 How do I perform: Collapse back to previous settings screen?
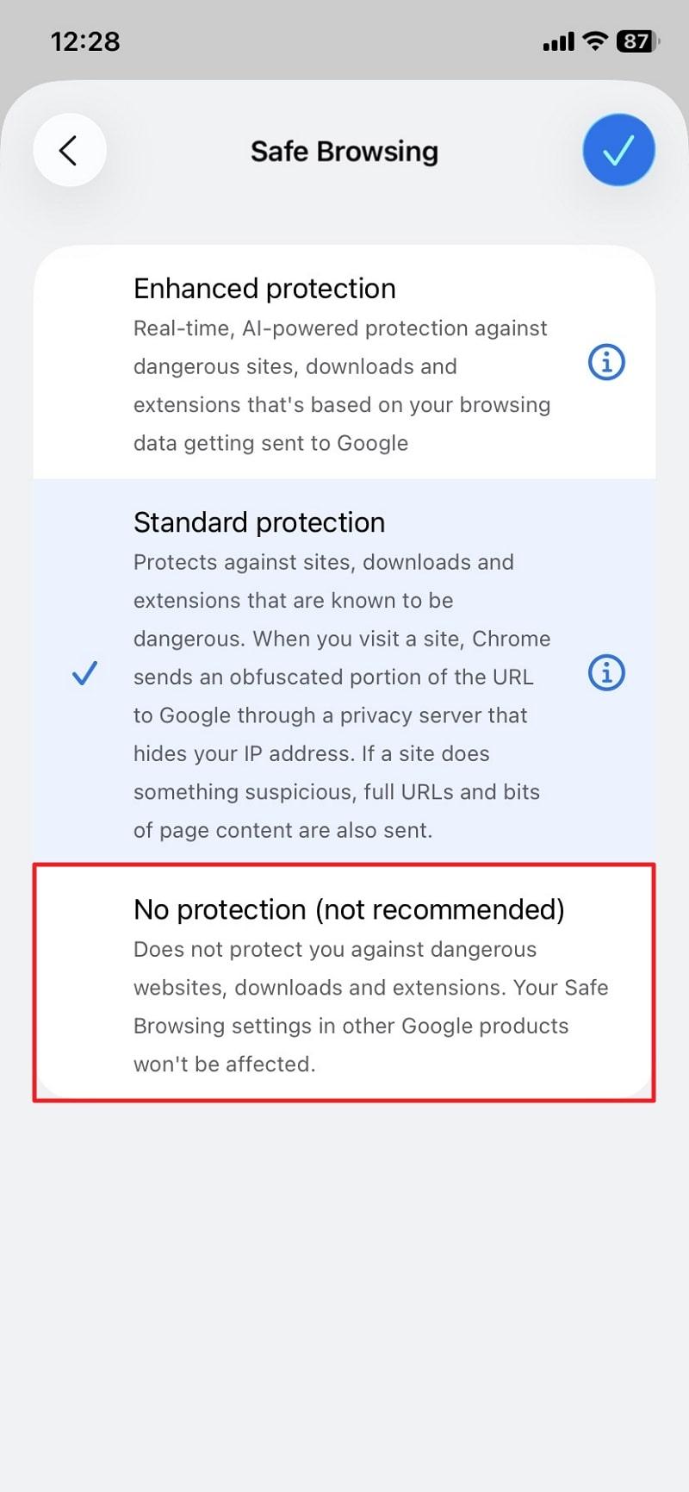pos(69,149)
